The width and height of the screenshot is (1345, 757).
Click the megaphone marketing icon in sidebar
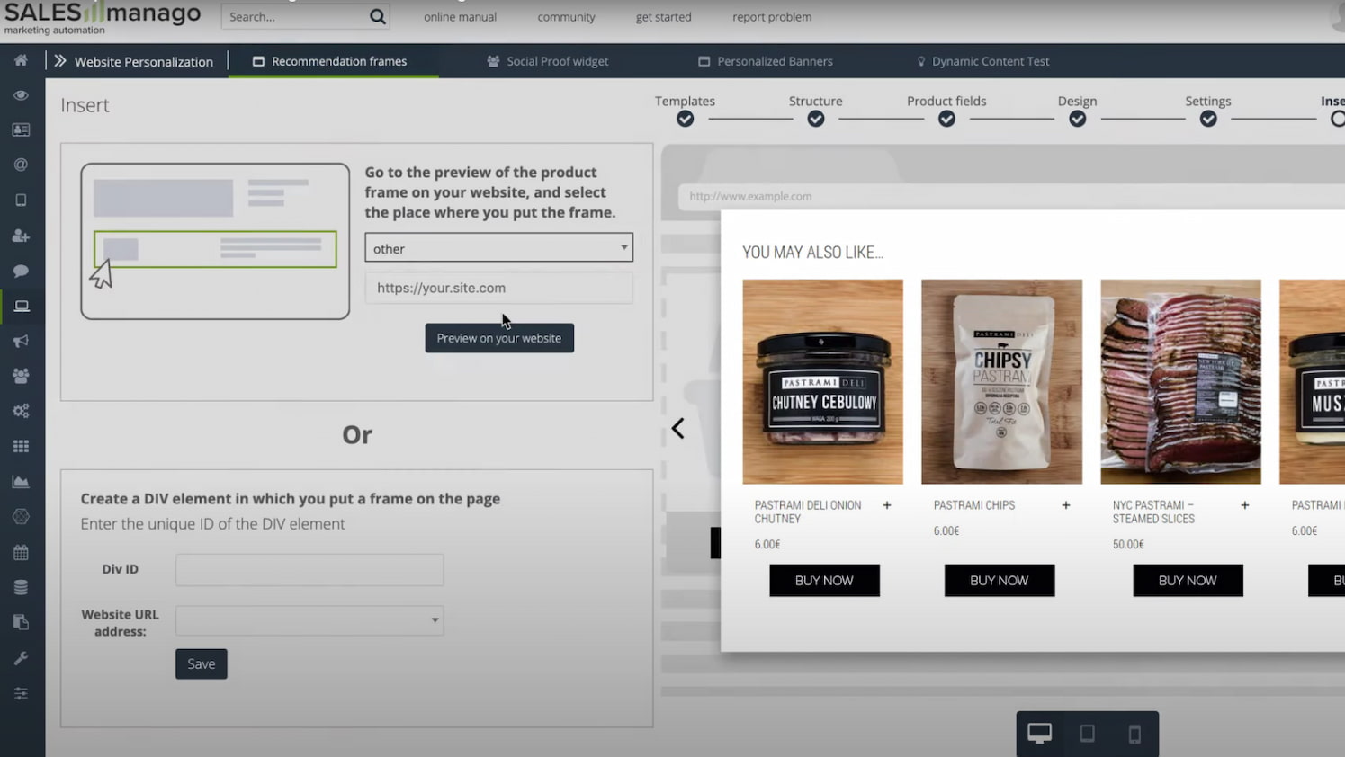coord(22,340)
